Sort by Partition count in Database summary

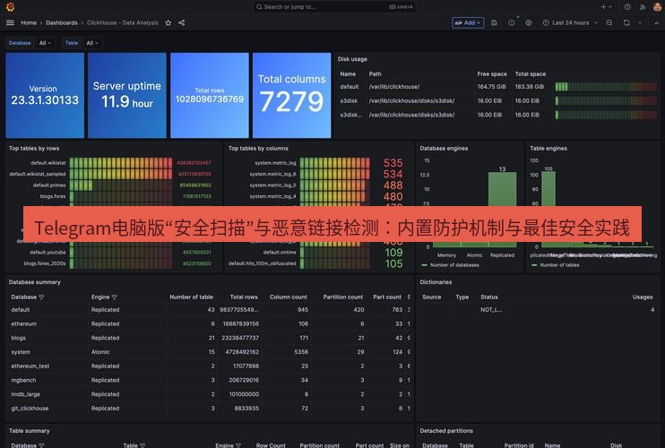342,297
